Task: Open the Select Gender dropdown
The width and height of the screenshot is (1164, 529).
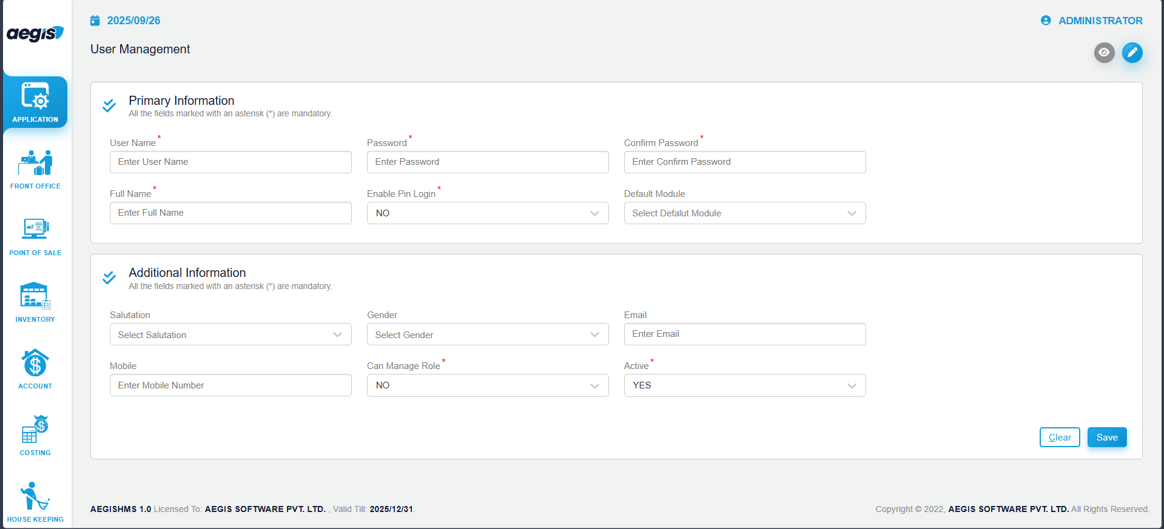Action: pos(487,334)
